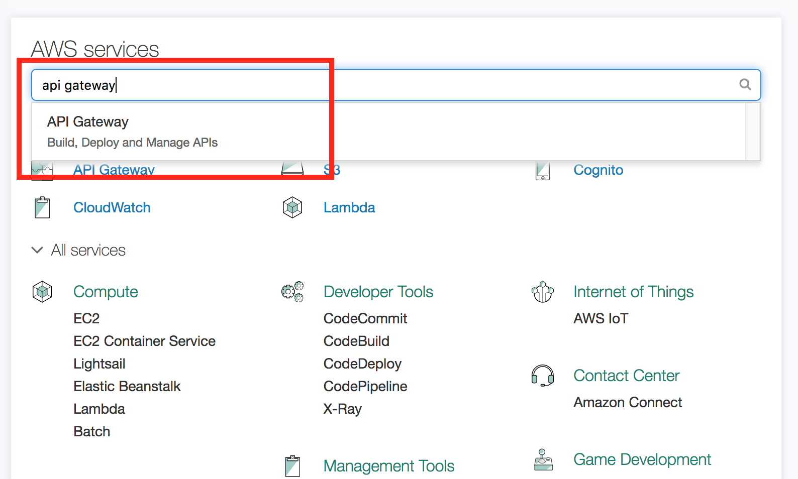798x479 pixels.
Task: Click the CloudWatch clipboard icon
Action: (x=42, y=207)
